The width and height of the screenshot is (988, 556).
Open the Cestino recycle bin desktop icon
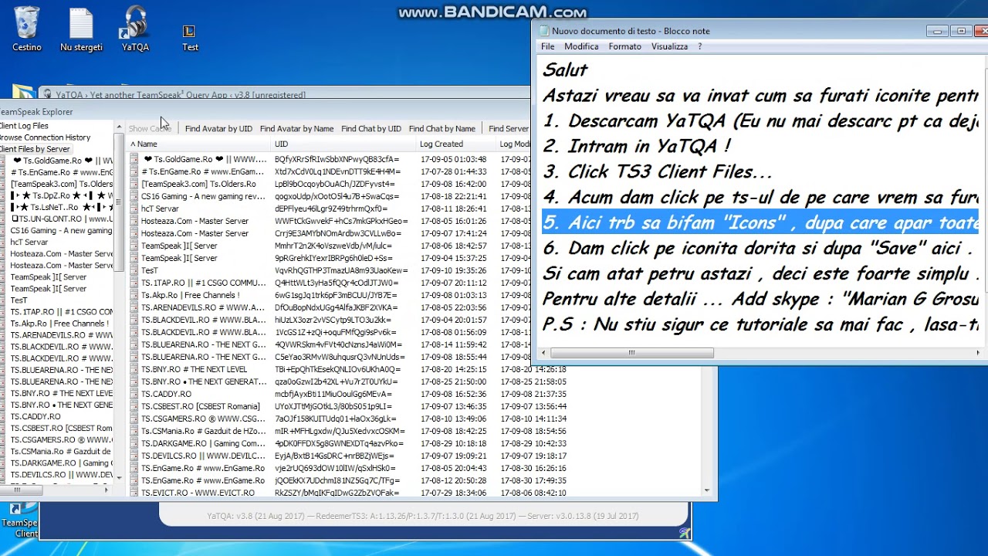pyautogui.click(x=26, y=29)
